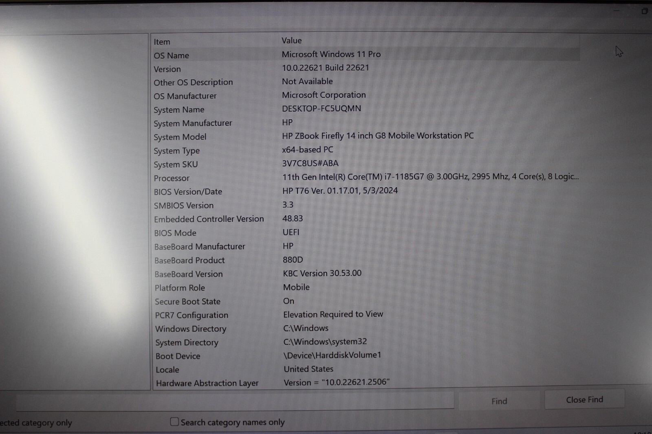Click value x64-based PC
This screenshot has width=652, height=434.
point(308,149)
